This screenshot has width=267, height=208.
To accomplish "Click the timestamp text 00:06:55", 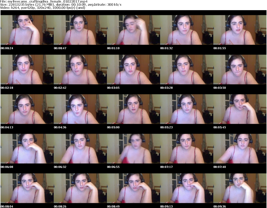I will tap(113, 167).
